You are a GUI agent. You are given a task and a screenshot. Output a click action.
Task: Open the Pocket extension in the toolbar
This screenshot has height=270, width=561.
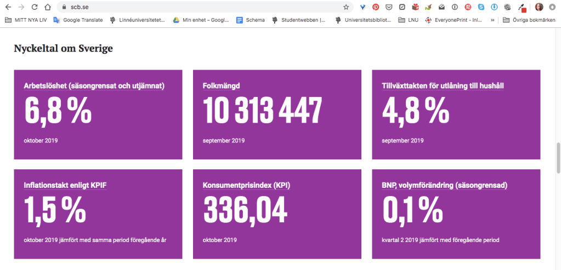point(389,7)
